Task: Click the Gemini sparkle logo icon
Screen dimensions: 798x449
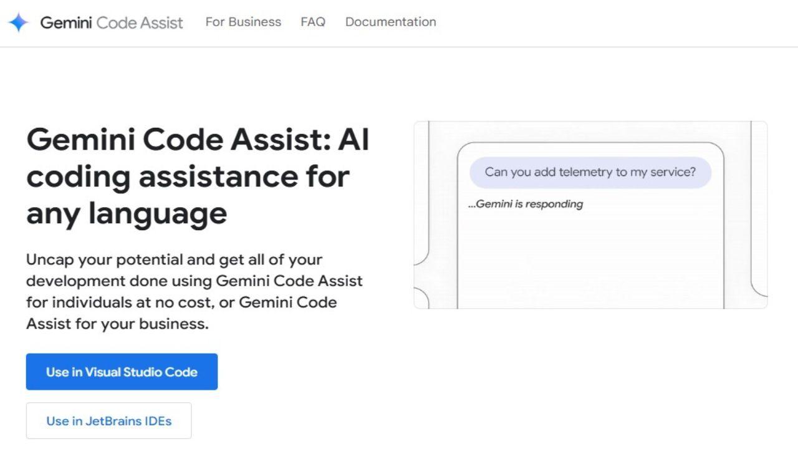Action: coord(19,22)
